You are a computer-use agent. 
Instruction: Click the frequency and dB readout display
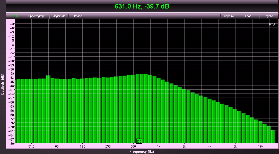[142, 6]
